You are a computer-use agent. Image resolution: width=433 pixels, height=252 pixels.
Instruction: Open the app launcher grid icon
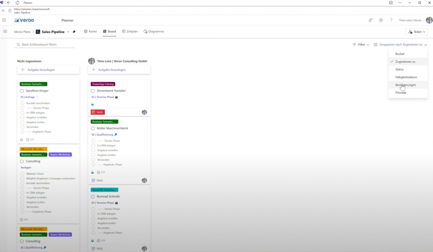click(4, 20)
